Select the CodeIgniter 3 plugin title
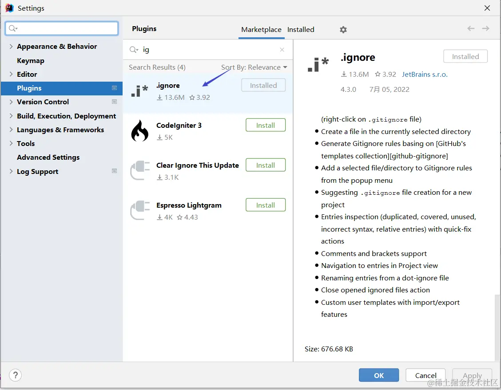This screenshot has height=390, width=501. pyautogui.click(x=179, y=126)
